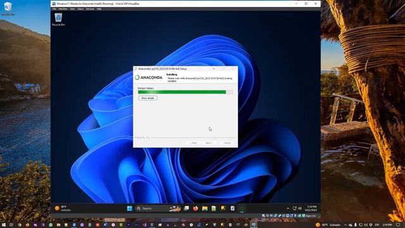Open the Recycle Bin on the host desktop
The height and width of the screenshot is (228, 405).
pyautogui.click(x=8, y=8)
